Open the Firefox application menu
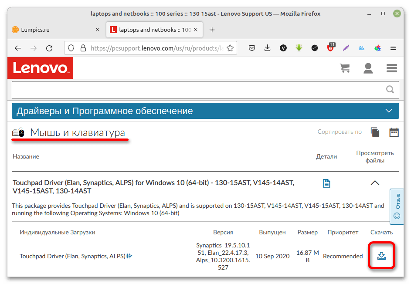Image resolution: width=411 pixels, height=284 pixels. coord(393,48)
